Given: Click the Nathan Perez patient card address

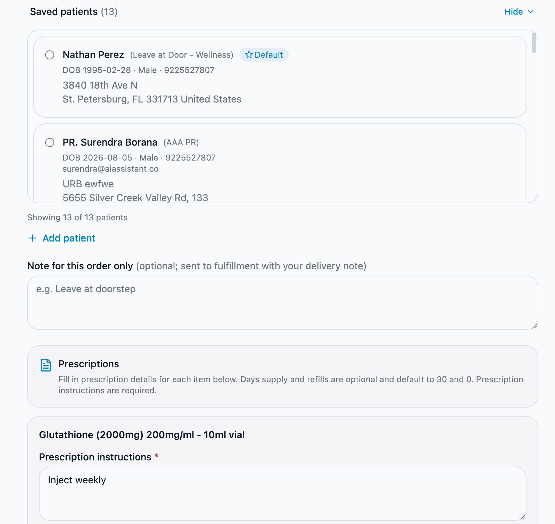Looking at the screenshot, I should pyautogui.click(x=152, y=92).
